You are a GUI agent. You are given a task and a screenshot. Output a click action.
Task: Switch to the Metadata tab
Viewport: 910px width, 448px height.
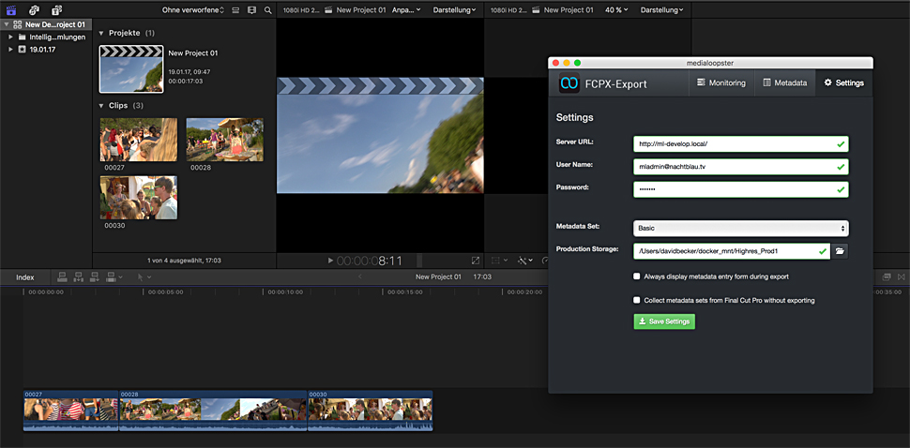[x=784, y=83]
